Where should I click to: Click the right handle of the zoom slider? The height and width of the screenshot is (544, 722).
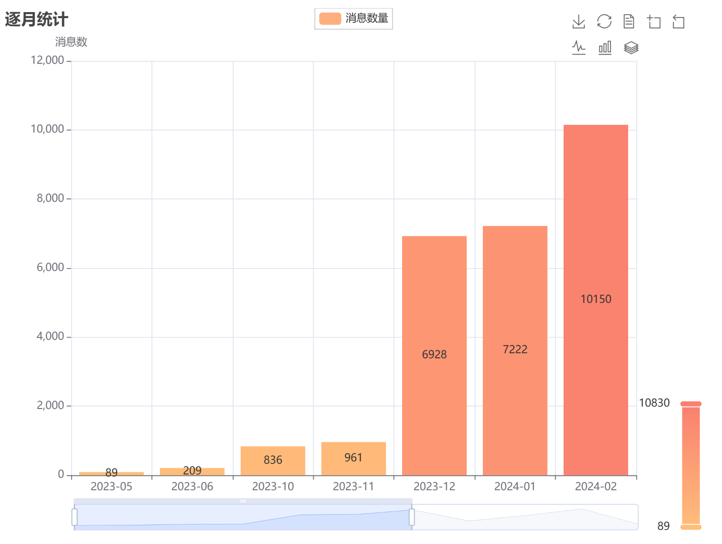point(412,517)
